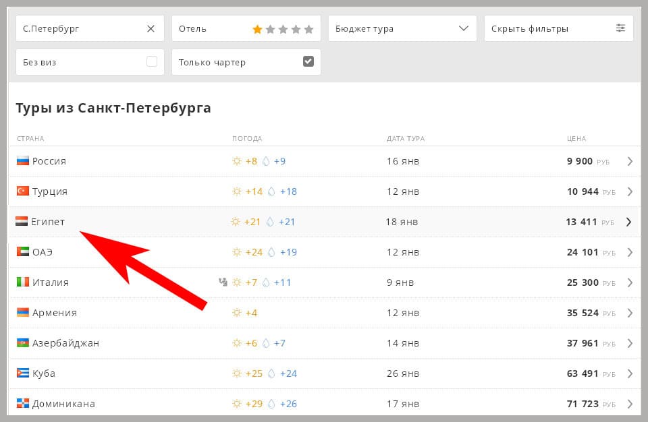Image resolution: width=648 pixels, height=422 pixels.
Task: Click the Dominican Republic flag icon
Action: (x=23, y=403)
